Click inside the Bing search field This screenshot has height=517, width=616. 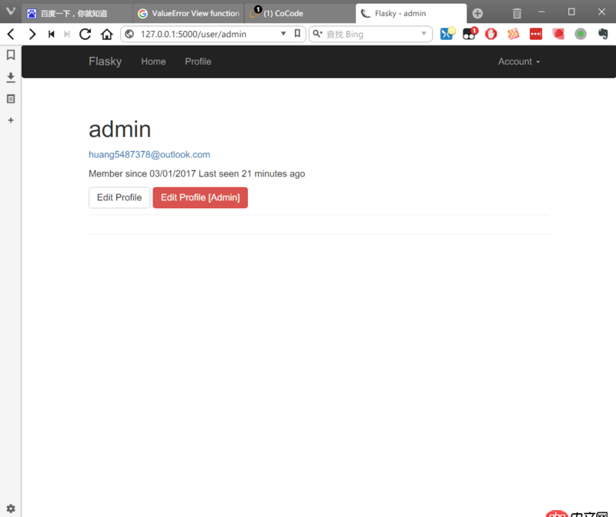coord(370,34)
